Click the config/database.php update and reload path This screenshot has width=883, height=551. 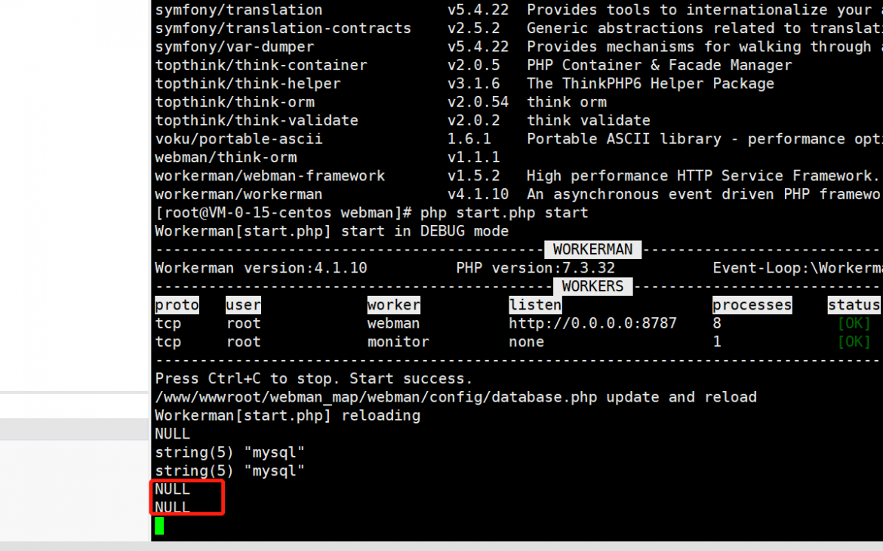click(x=456, y=397)
